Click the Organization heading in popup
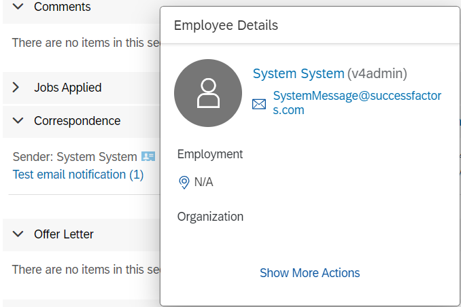 (x=210, y=217)
